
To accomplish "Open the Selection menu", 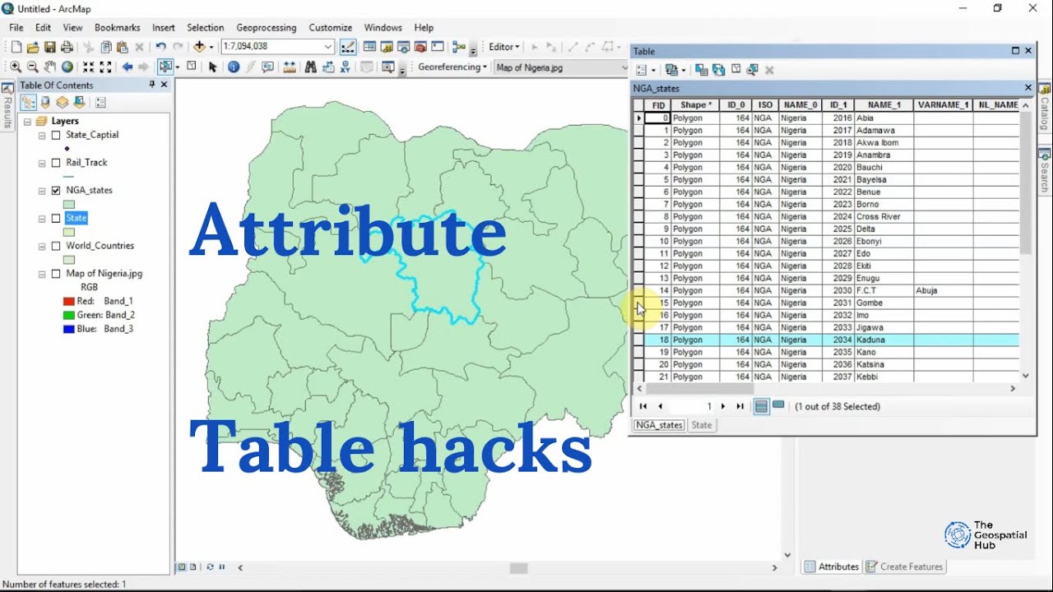I will pyautogui.click(x=206, y=28).
